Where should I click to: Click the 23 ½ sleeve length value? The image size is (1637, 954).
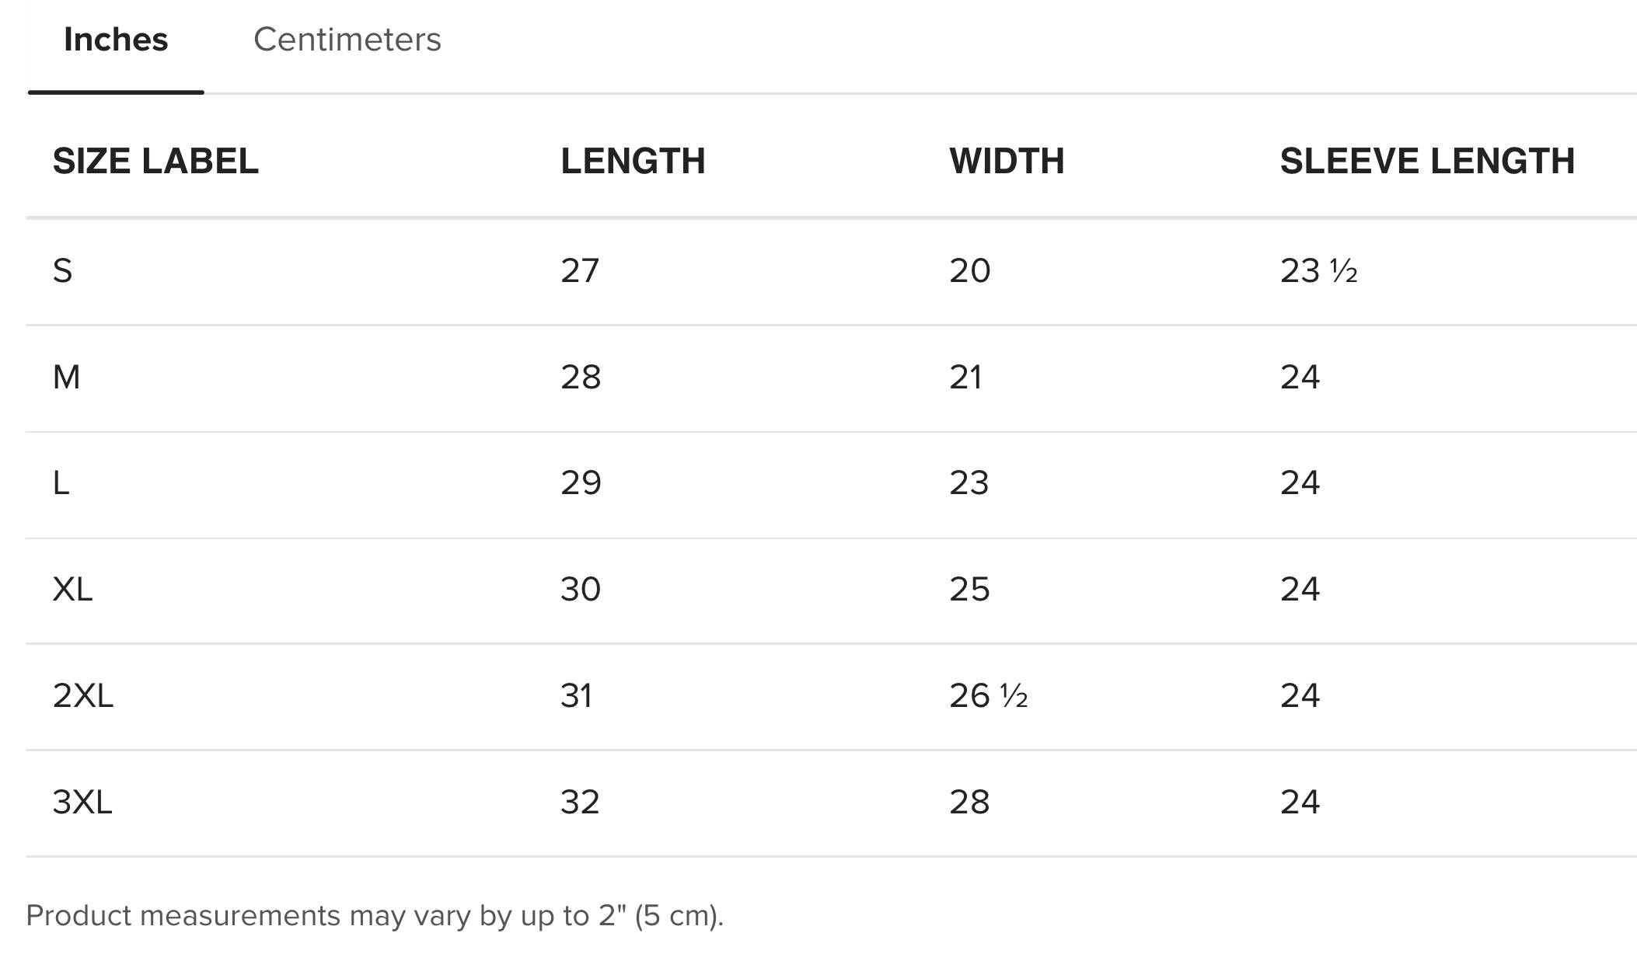(x=1318, y=271)
